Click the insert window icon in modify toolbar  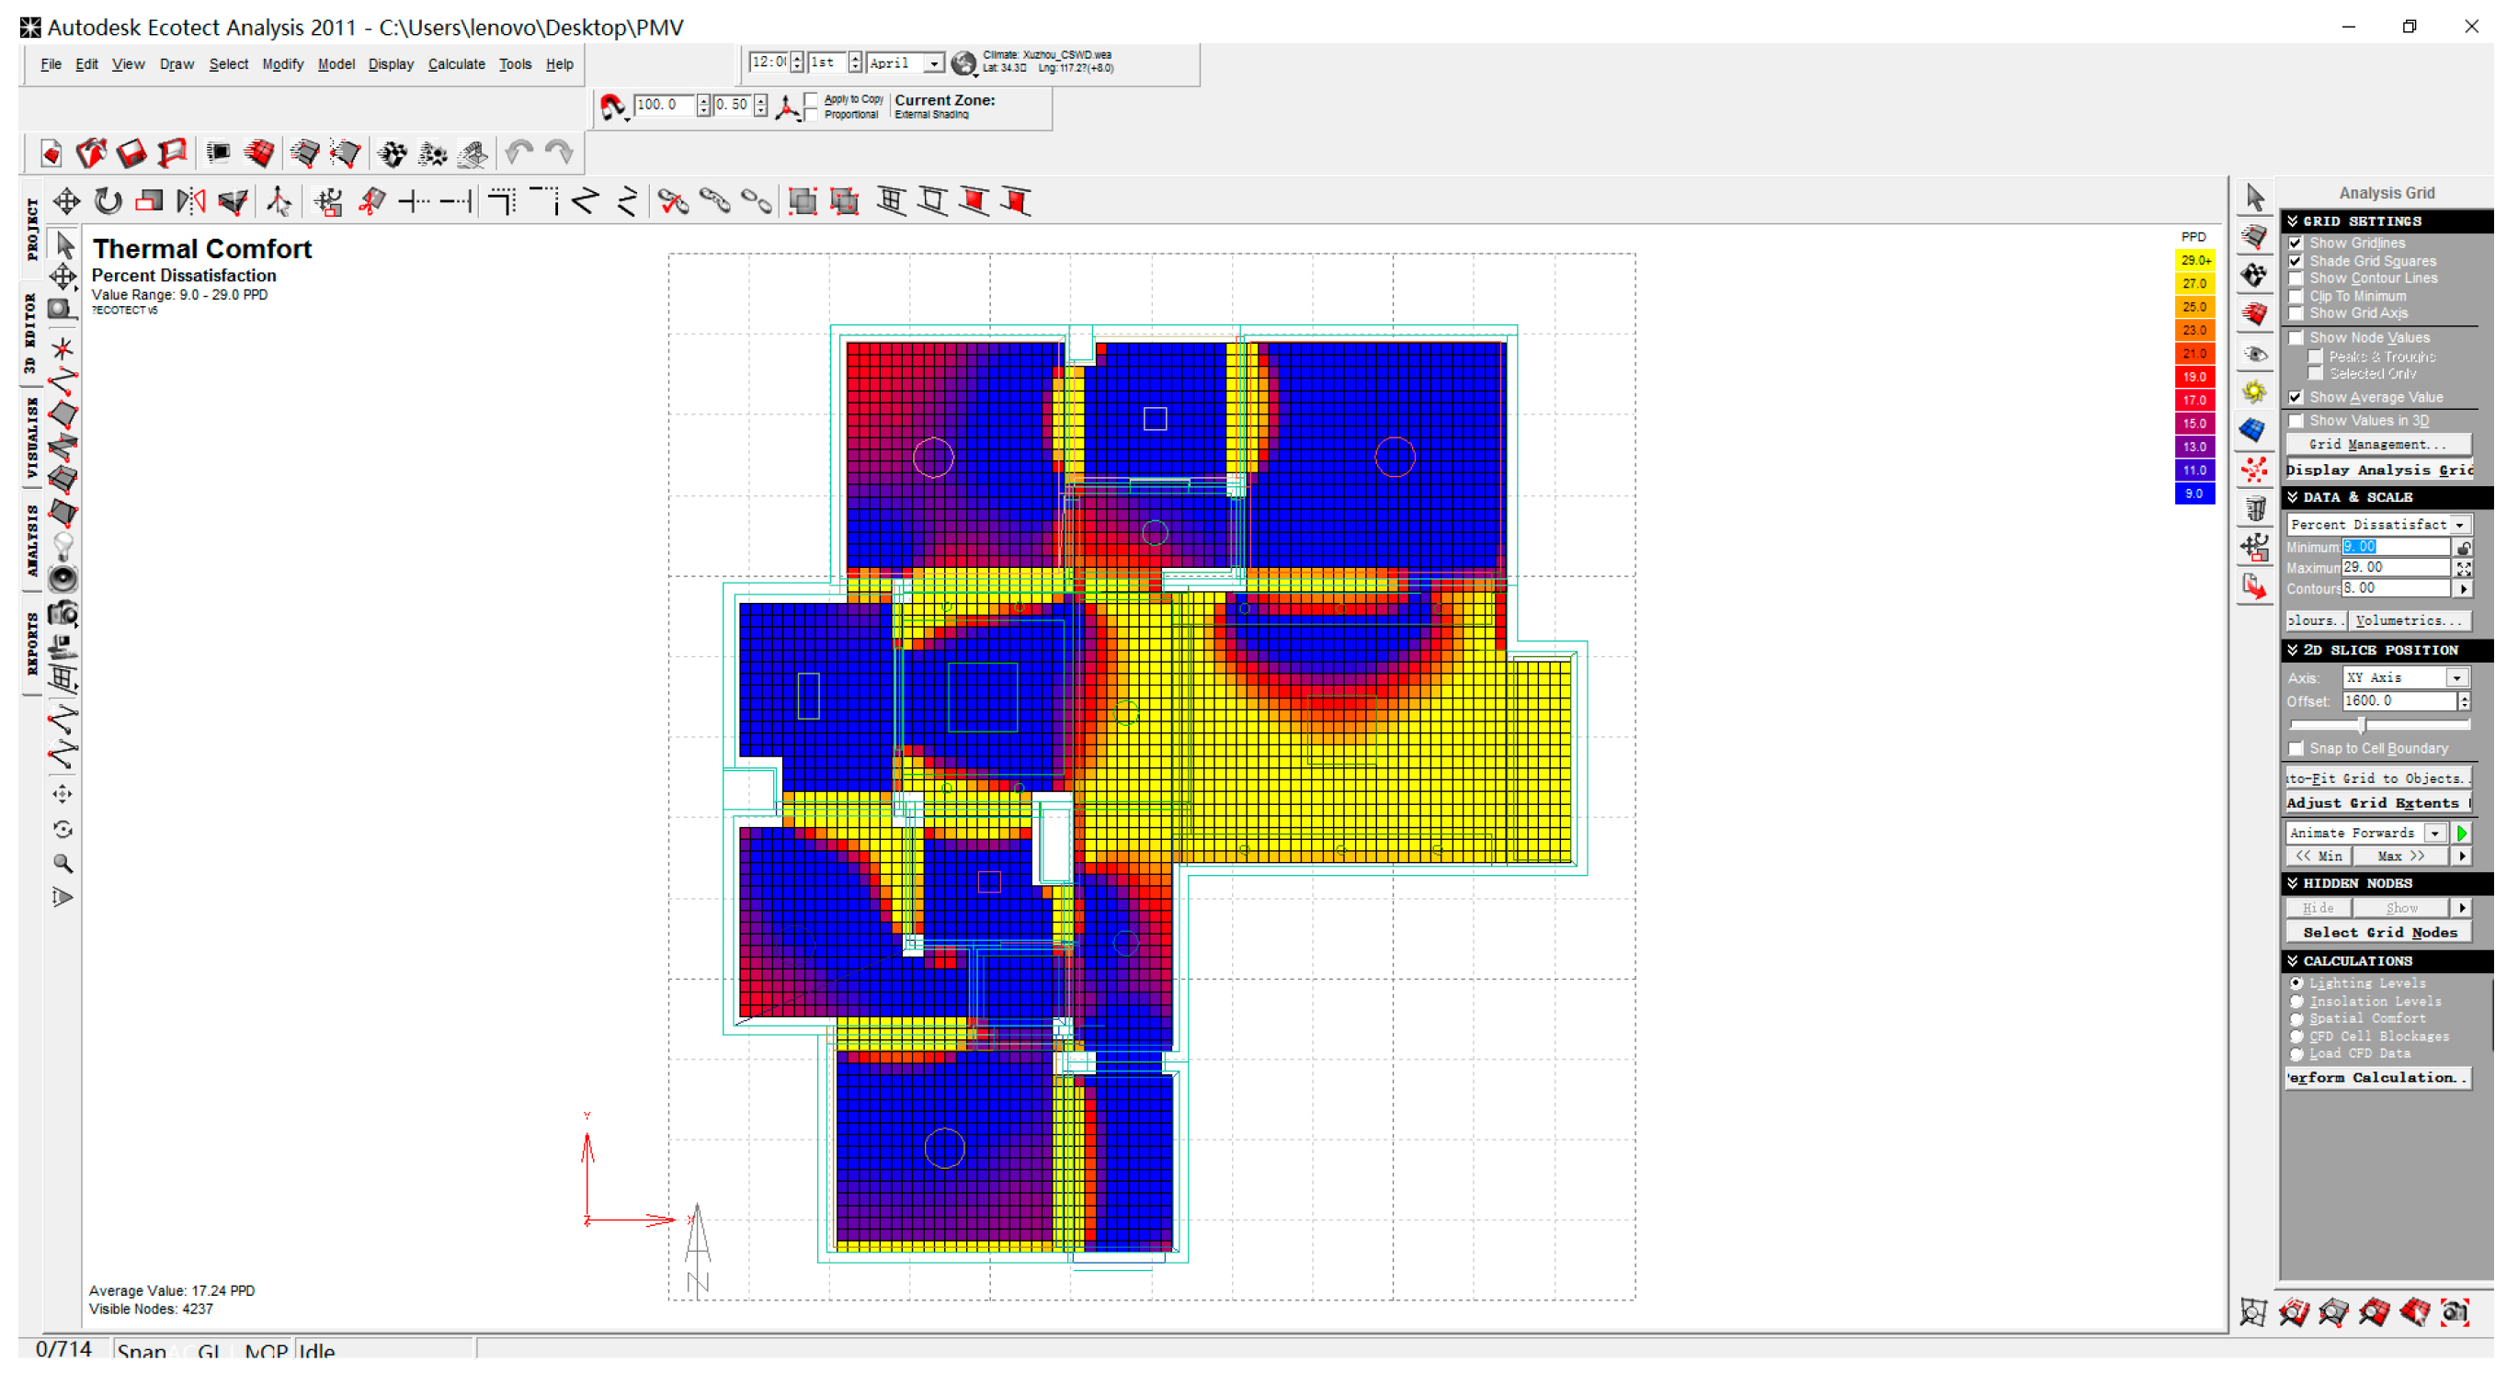890,201
